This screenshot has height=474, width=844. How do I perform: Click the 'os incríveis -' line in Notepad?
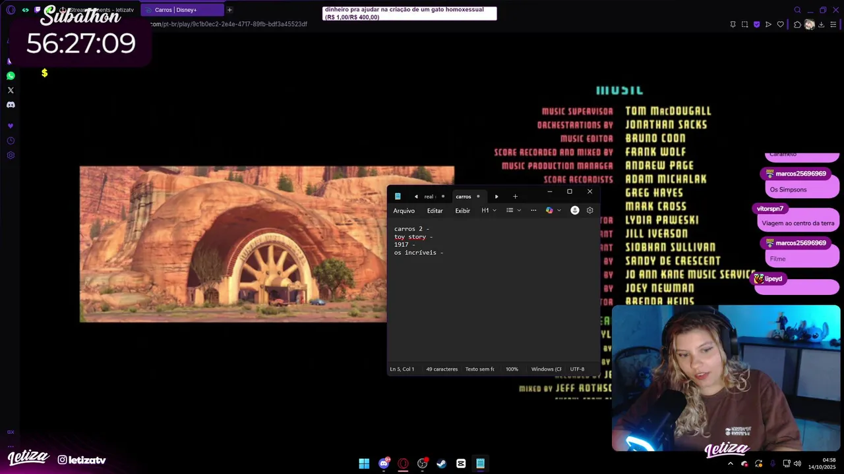419,253
